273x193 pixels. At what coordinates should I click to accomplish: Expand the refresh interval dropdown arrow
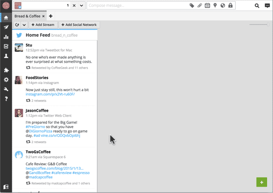point(24,25)
